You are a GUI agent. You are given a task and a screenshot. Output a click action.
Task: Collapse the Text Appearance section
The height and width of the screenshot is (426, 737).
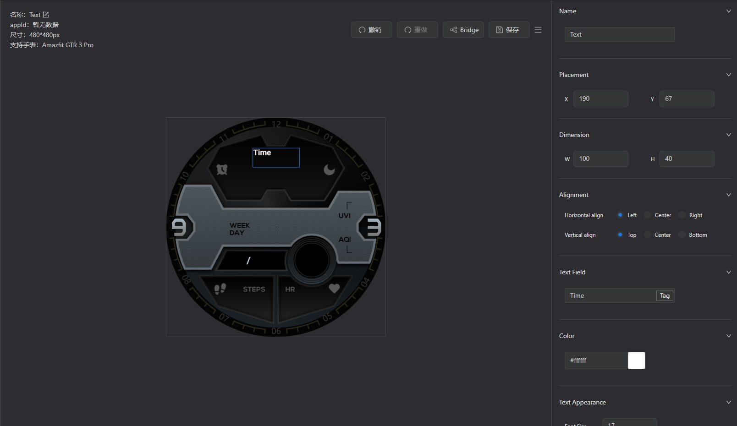click(x=728, y=402)
